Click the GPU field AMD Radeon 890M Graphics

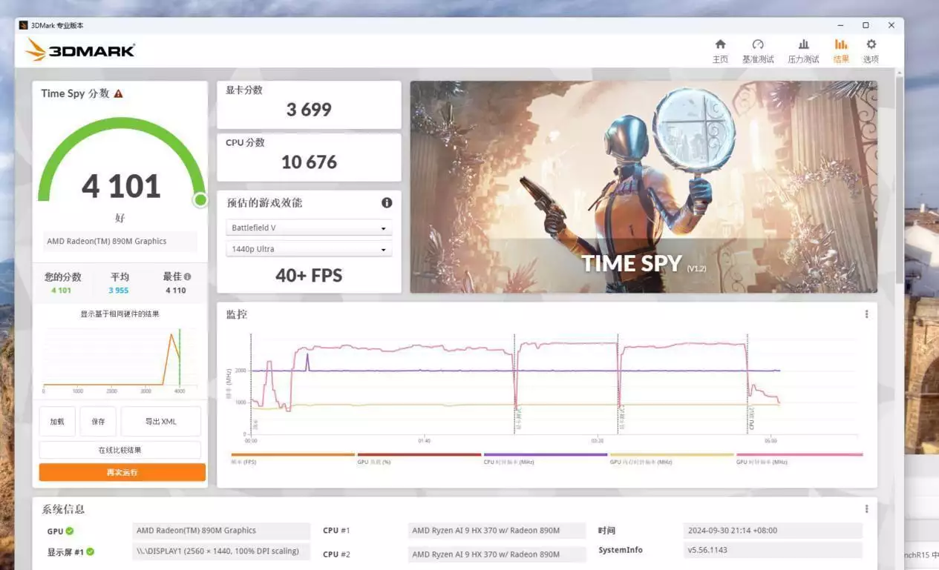tap(221, 531)
